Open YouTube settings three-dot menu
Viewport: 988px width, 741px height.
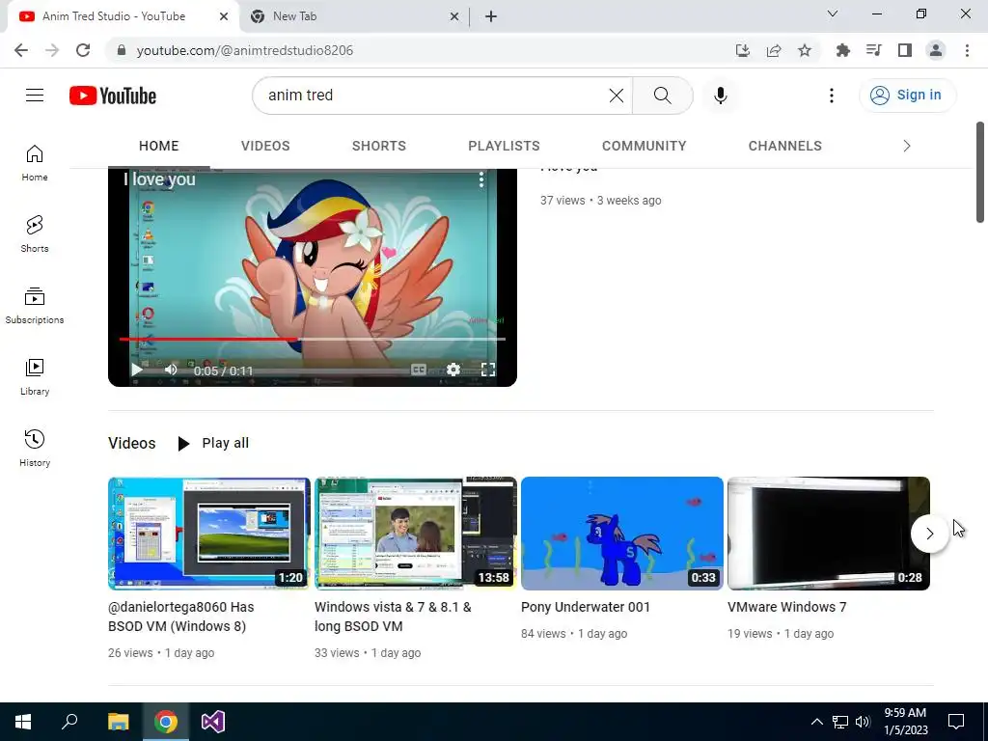tap(831, 96)
